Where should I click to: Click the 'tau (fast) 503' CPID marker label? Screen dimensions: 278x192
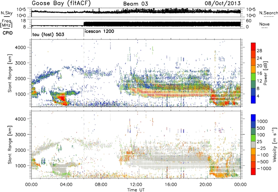tap(48, 34)
